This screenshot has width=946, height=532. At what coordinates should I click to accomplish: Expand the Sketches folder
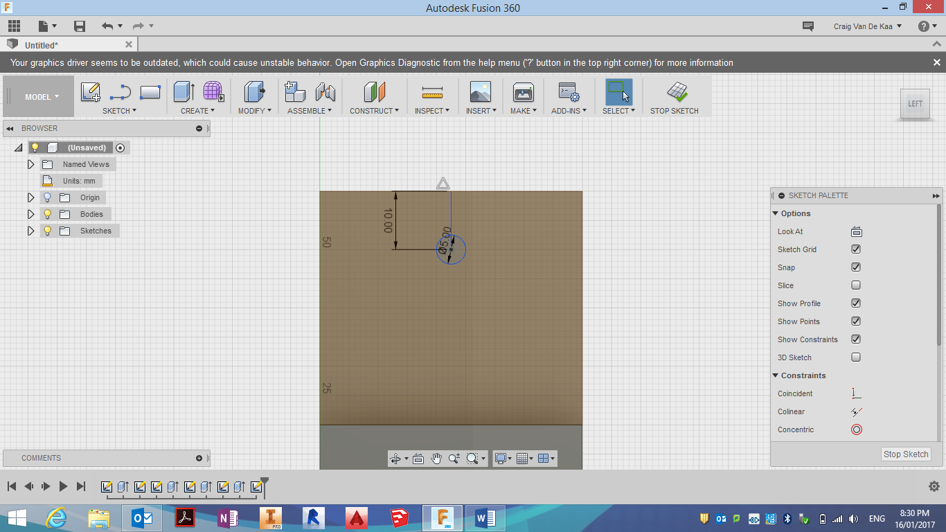(x=30, y=231)
